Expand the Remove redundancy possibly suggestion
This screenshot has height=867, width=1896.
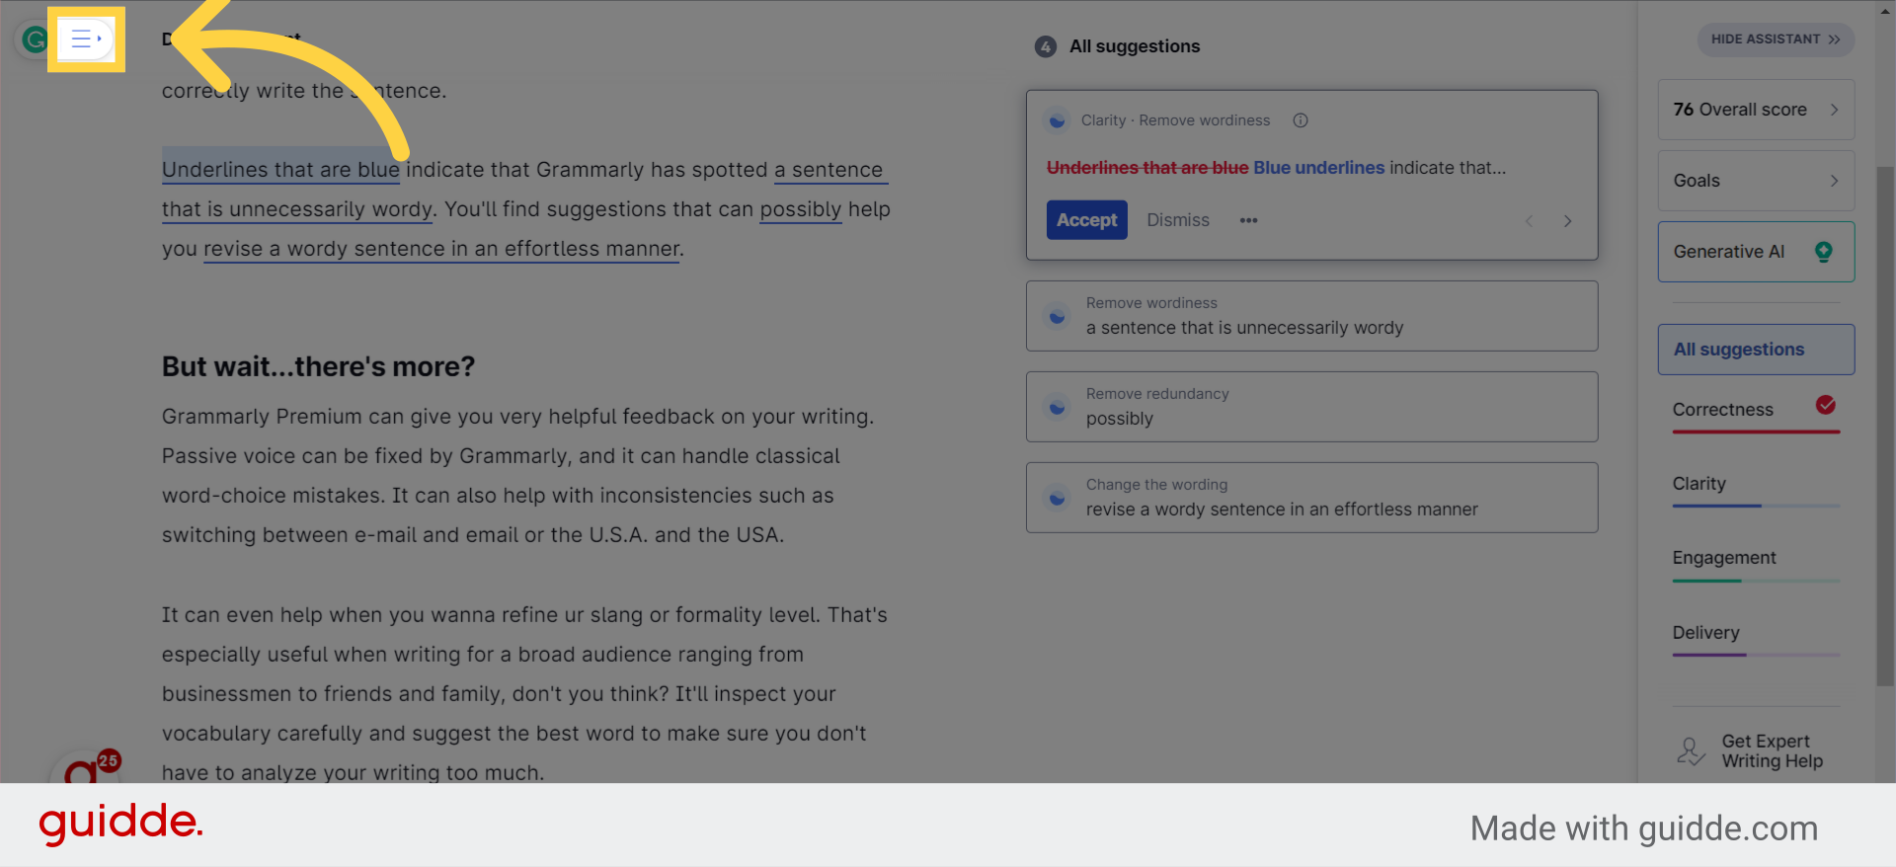[x=1311, y=407]
